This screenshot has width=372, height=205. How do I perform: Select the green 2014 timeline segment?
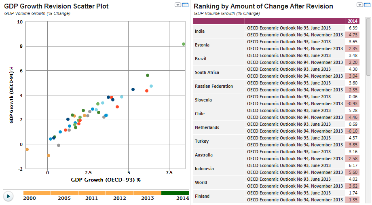pos(175,193)
